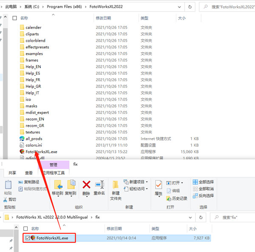
Task: Click the calender folder icon
Action: (22, 27)
